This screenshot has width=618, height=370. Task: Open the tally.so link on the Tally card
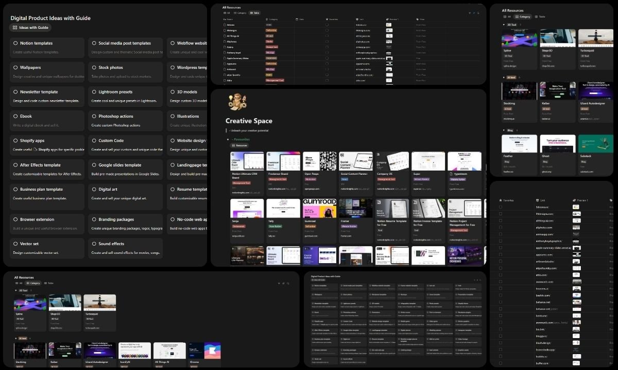[x=272, y=236]
